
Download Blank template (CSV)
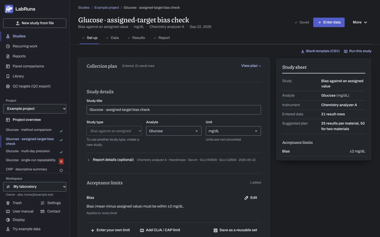320,51
